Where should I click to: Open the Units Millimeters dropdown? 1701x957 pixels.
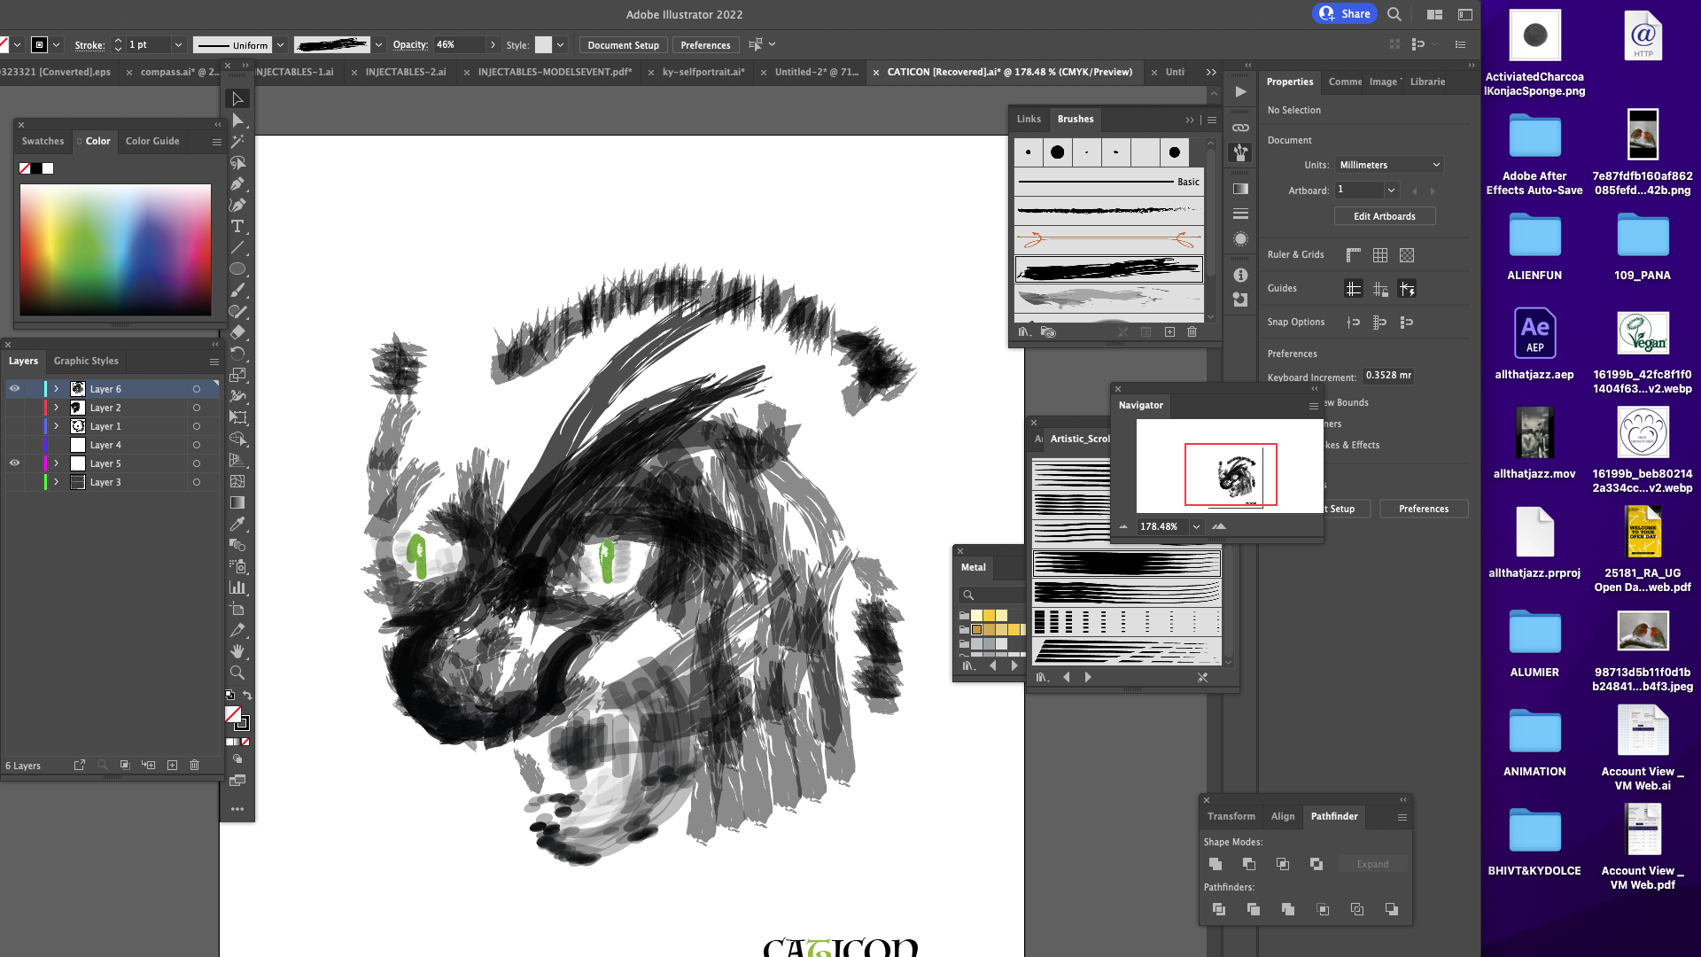tap(1389, 165)
